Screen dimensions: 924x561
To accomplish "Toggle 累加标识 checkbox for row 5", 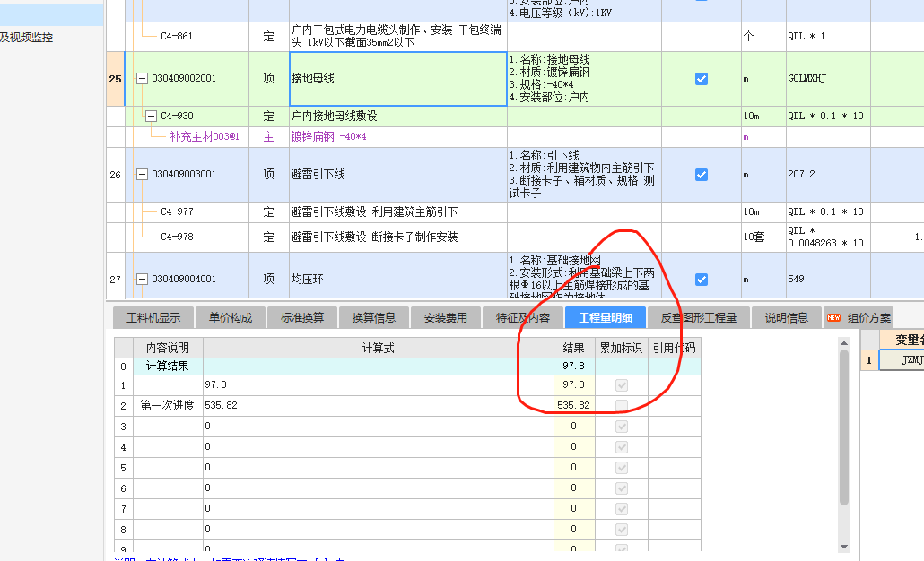I will click(622, 468).
